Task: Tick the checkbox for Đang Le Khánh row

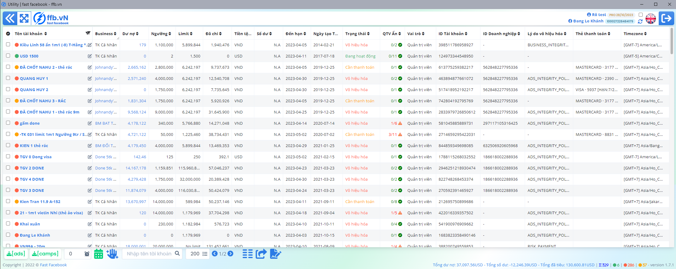Action: point(8,235)
